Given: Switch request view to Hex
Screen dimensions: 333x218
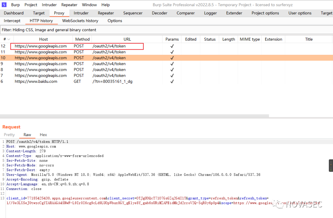Looking at the screenshot, I should pyautogui.click(x=43, y=135).
